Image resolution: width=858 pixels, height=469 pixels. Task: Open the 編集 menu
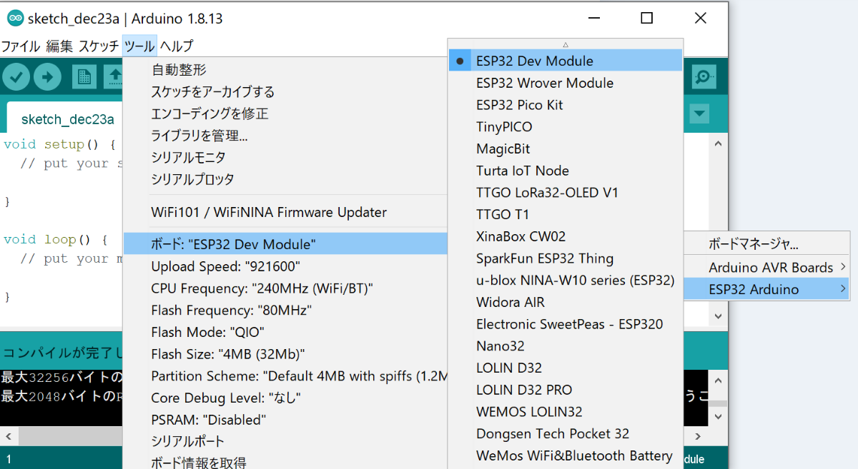pos(59,46)
